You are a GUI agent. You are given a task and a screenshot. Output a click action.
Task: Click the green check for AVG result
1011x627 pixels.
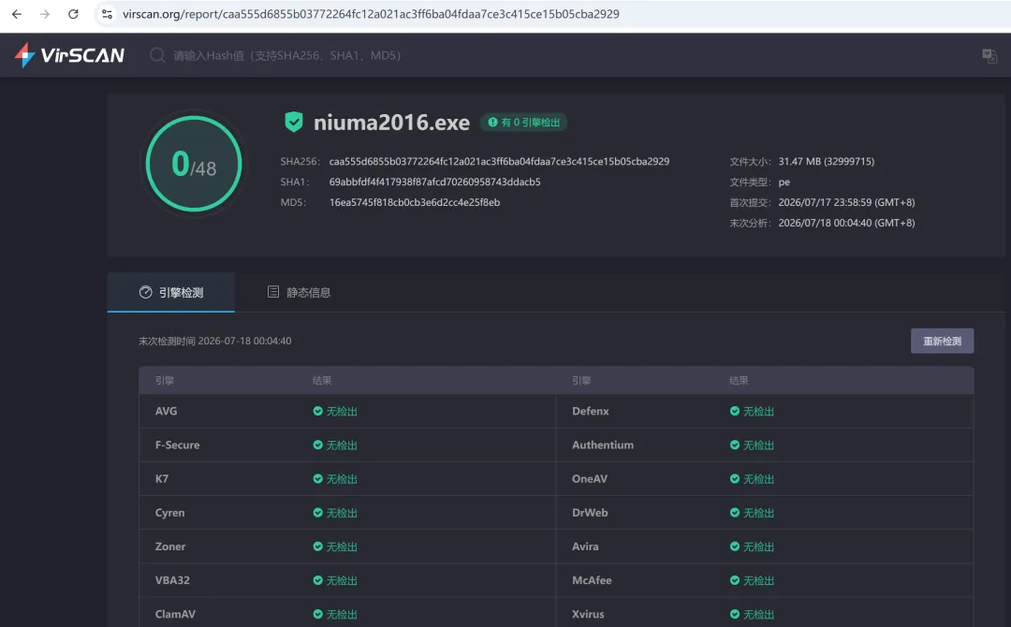[318, 411]
